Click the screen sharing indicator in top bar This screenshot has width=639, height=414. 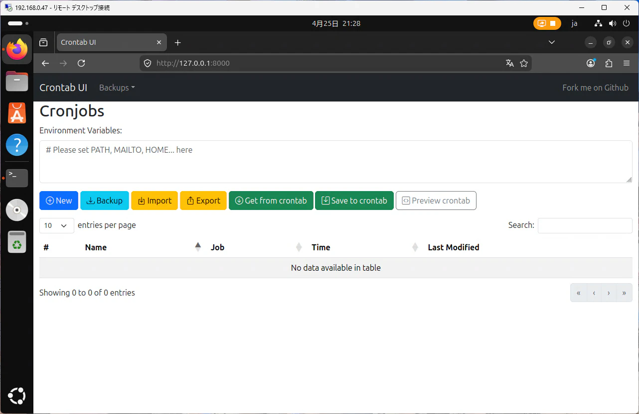pyautogui.click(x=547, y=23)
